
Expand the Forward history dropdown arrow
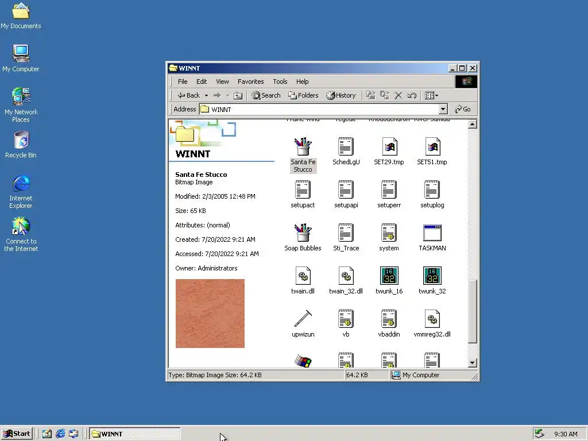click(x=227, y=96)
